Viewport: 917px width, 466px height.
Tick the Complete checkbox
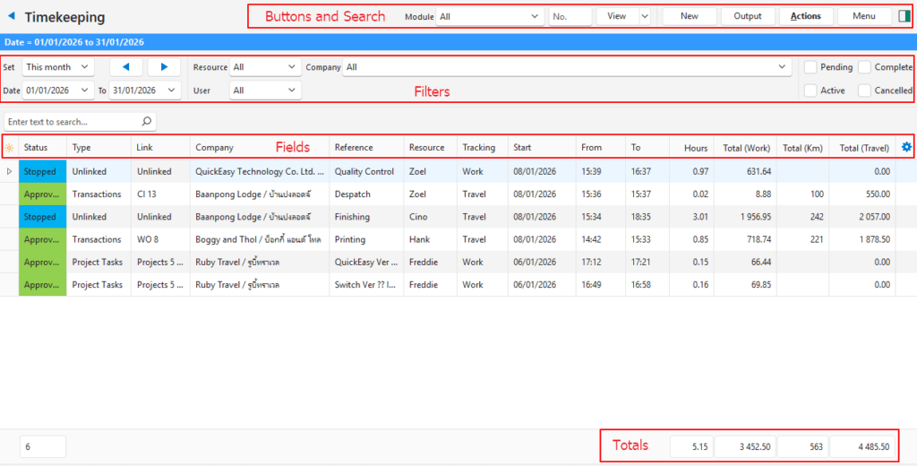864,67
